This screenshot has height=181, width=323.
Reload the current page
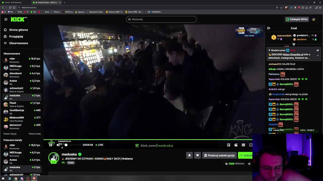coord(10,8)
